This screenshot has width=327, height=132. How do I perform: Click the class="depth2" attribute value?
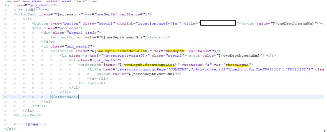[173, 56]
